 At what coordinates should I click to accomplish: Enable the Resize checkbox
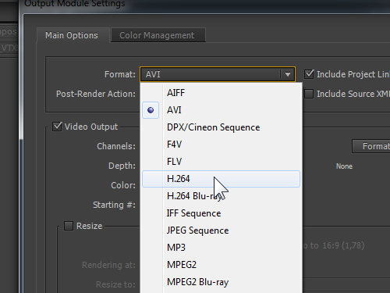click(x=69, y=226)
